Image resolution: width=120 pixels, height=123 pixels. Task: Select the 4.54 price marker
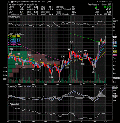tap(85, 50)
